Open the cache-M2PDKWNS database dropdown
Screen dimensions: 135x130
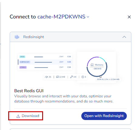88,17
